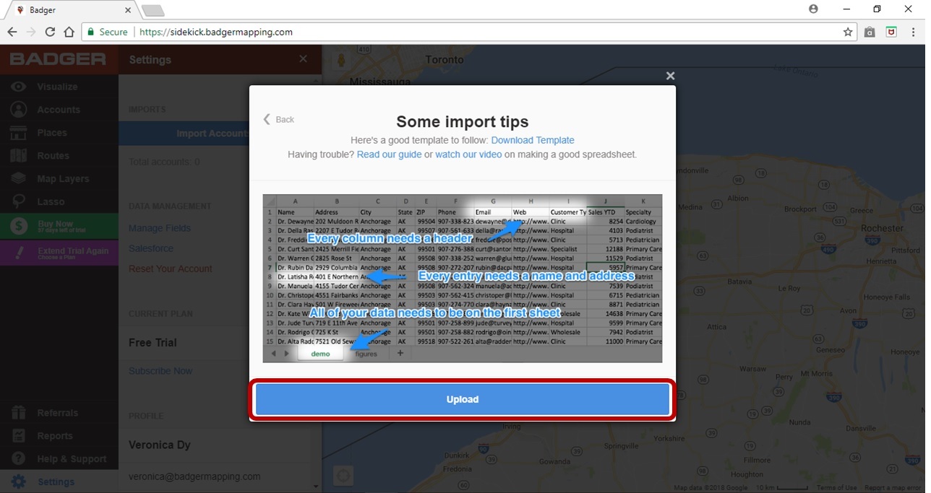Screen dimensions: 931x493
Task: Click the address bar URL
Action: tap(216, 32)
